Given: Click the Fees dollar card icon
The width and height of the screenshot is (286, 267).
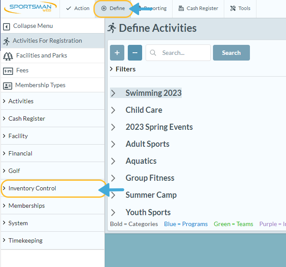Looking at the screenshot, I should tap(8, 71).
